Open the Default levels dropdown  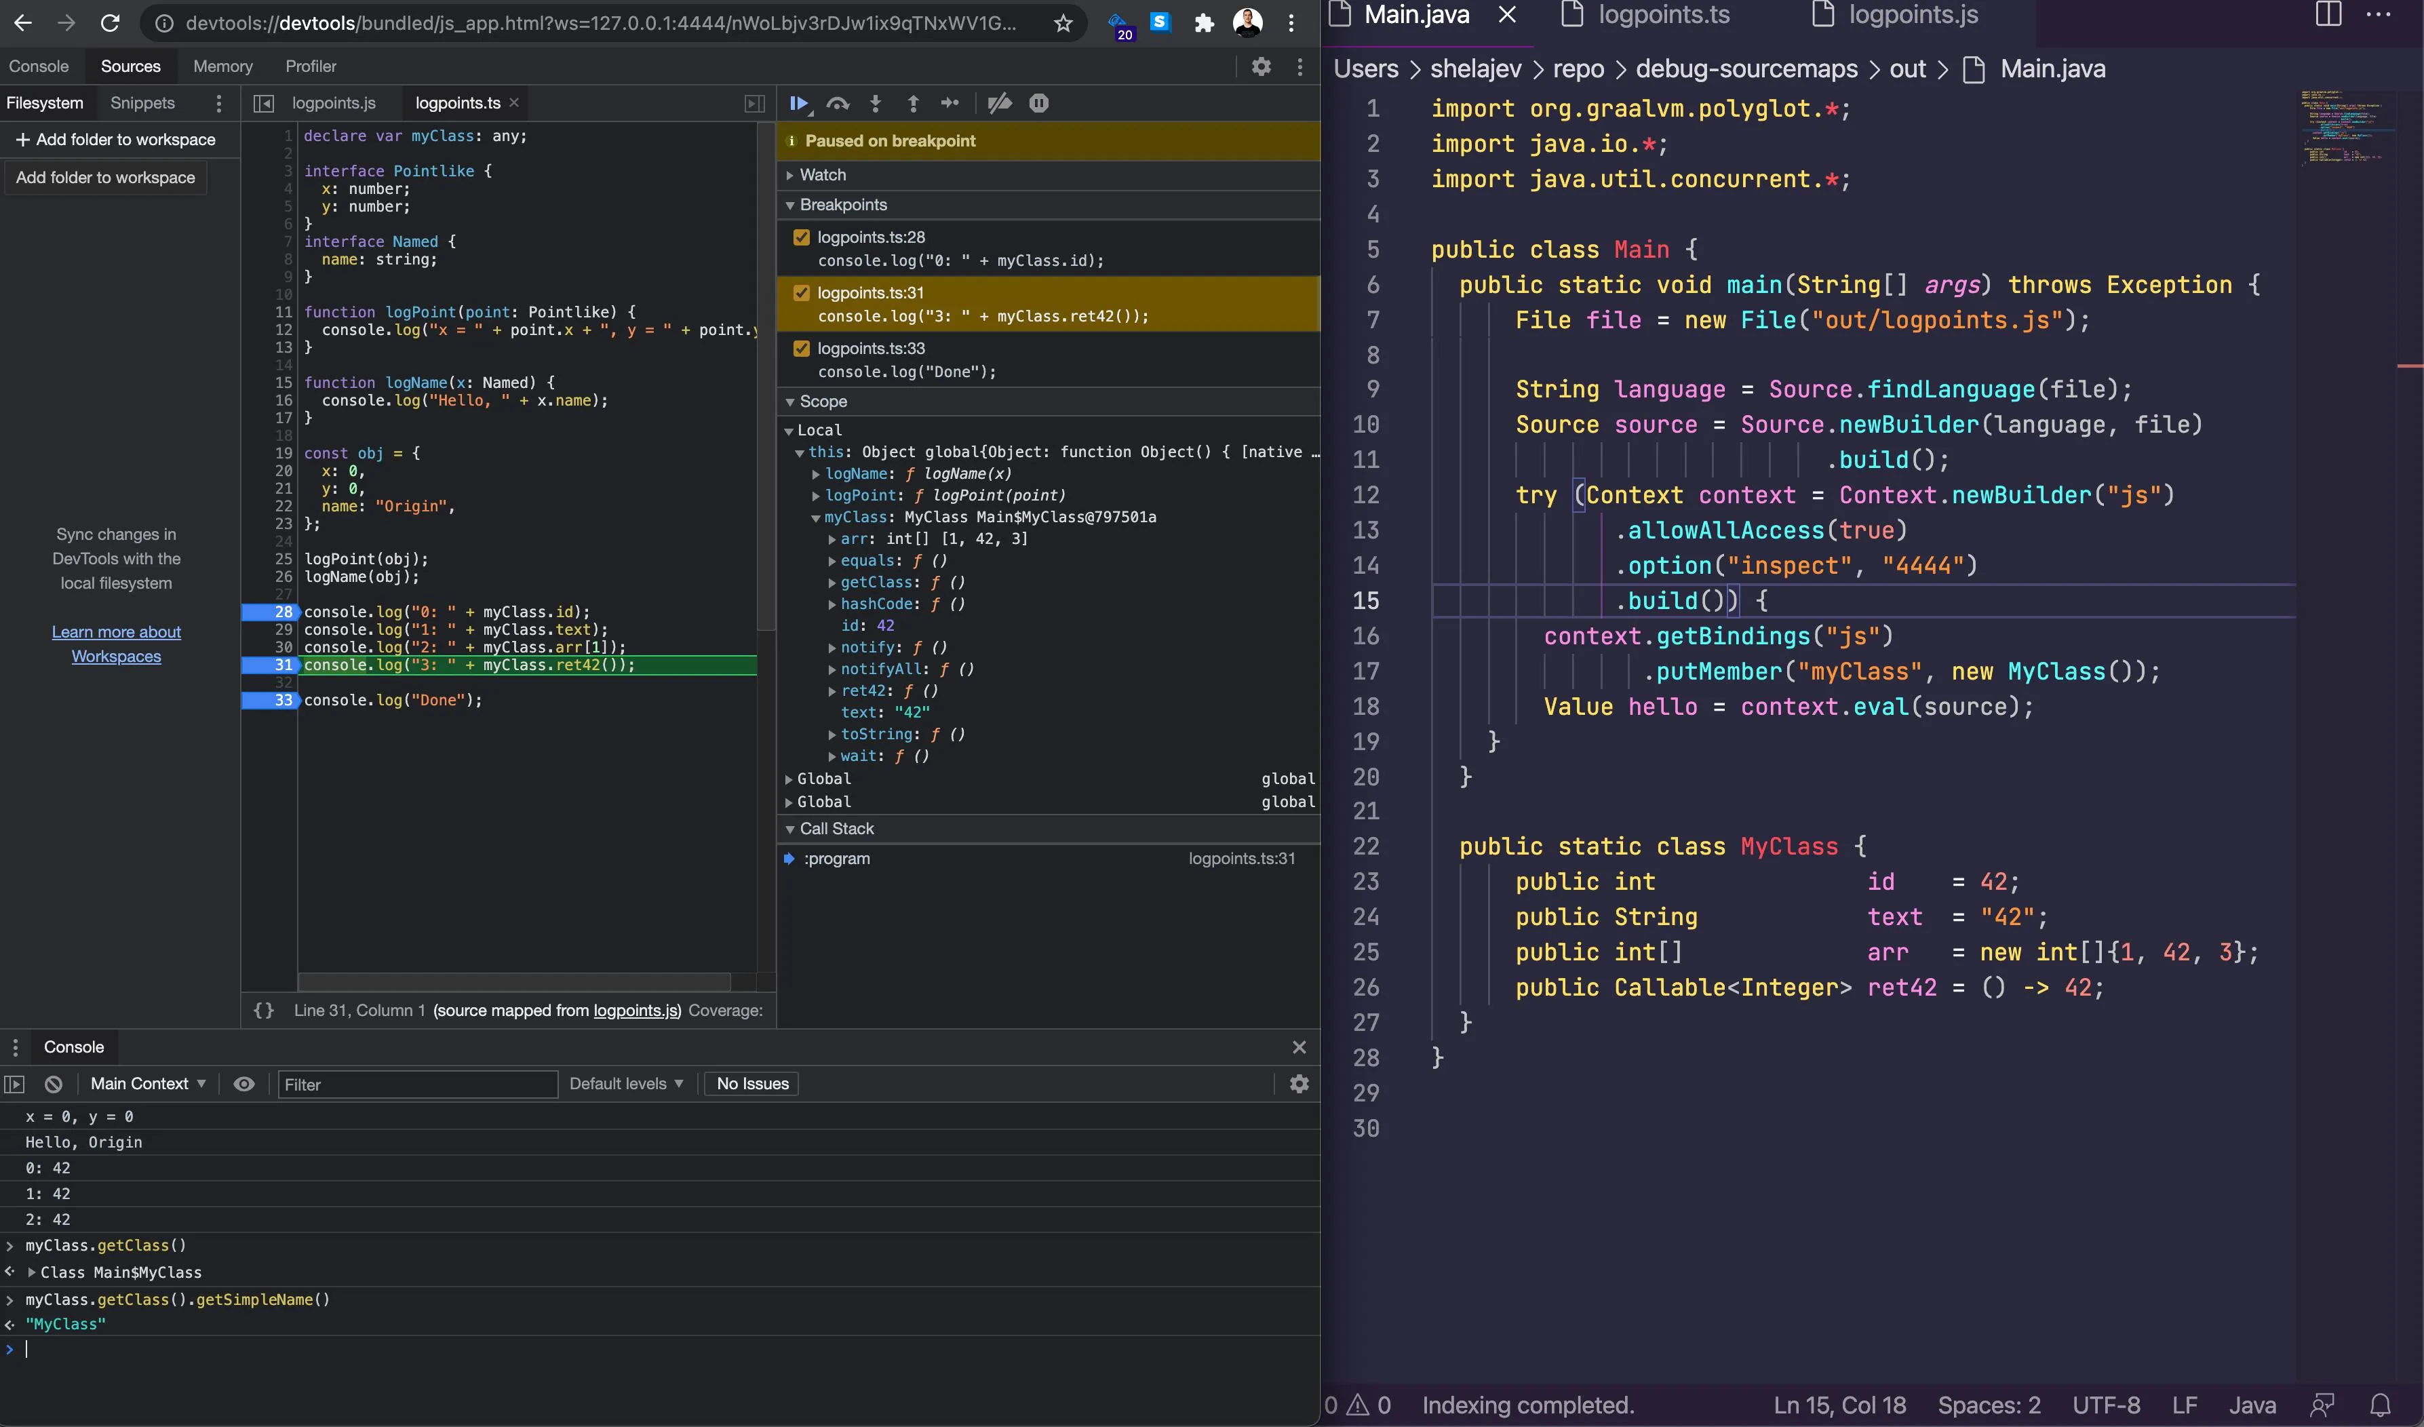click(x=626, y=1084)
